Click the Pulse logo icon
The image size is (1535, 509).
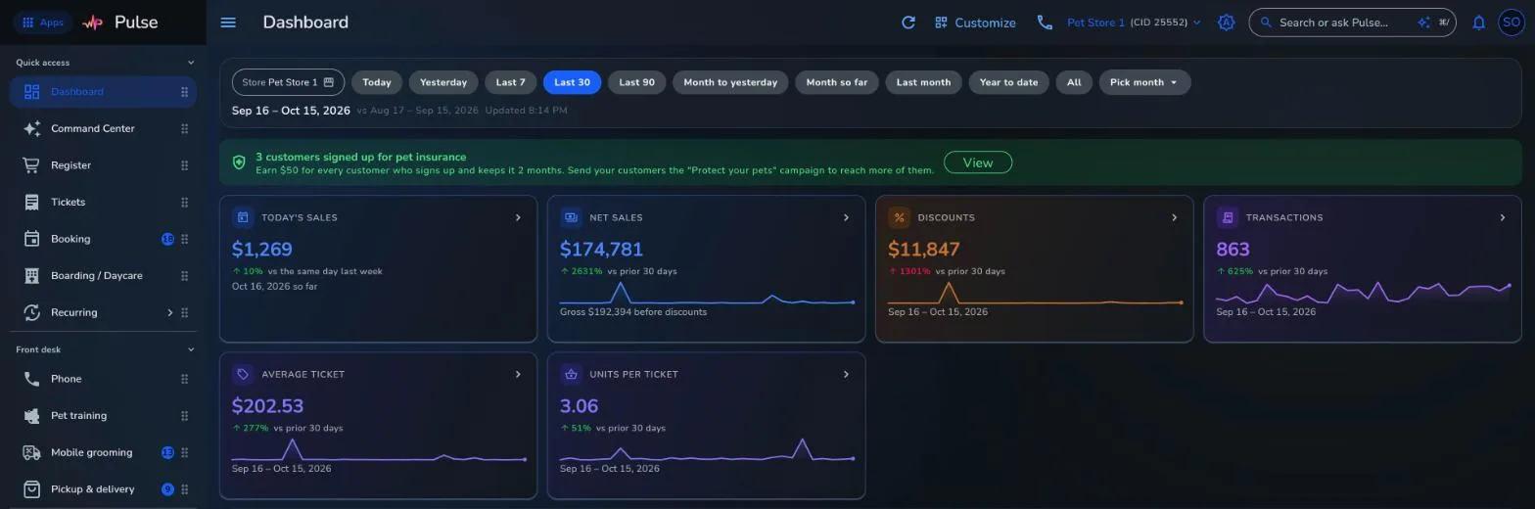pos(93,23)
